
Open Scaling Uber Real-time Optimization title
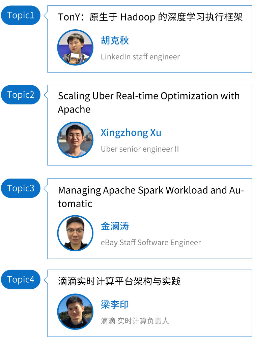(148, 102)
